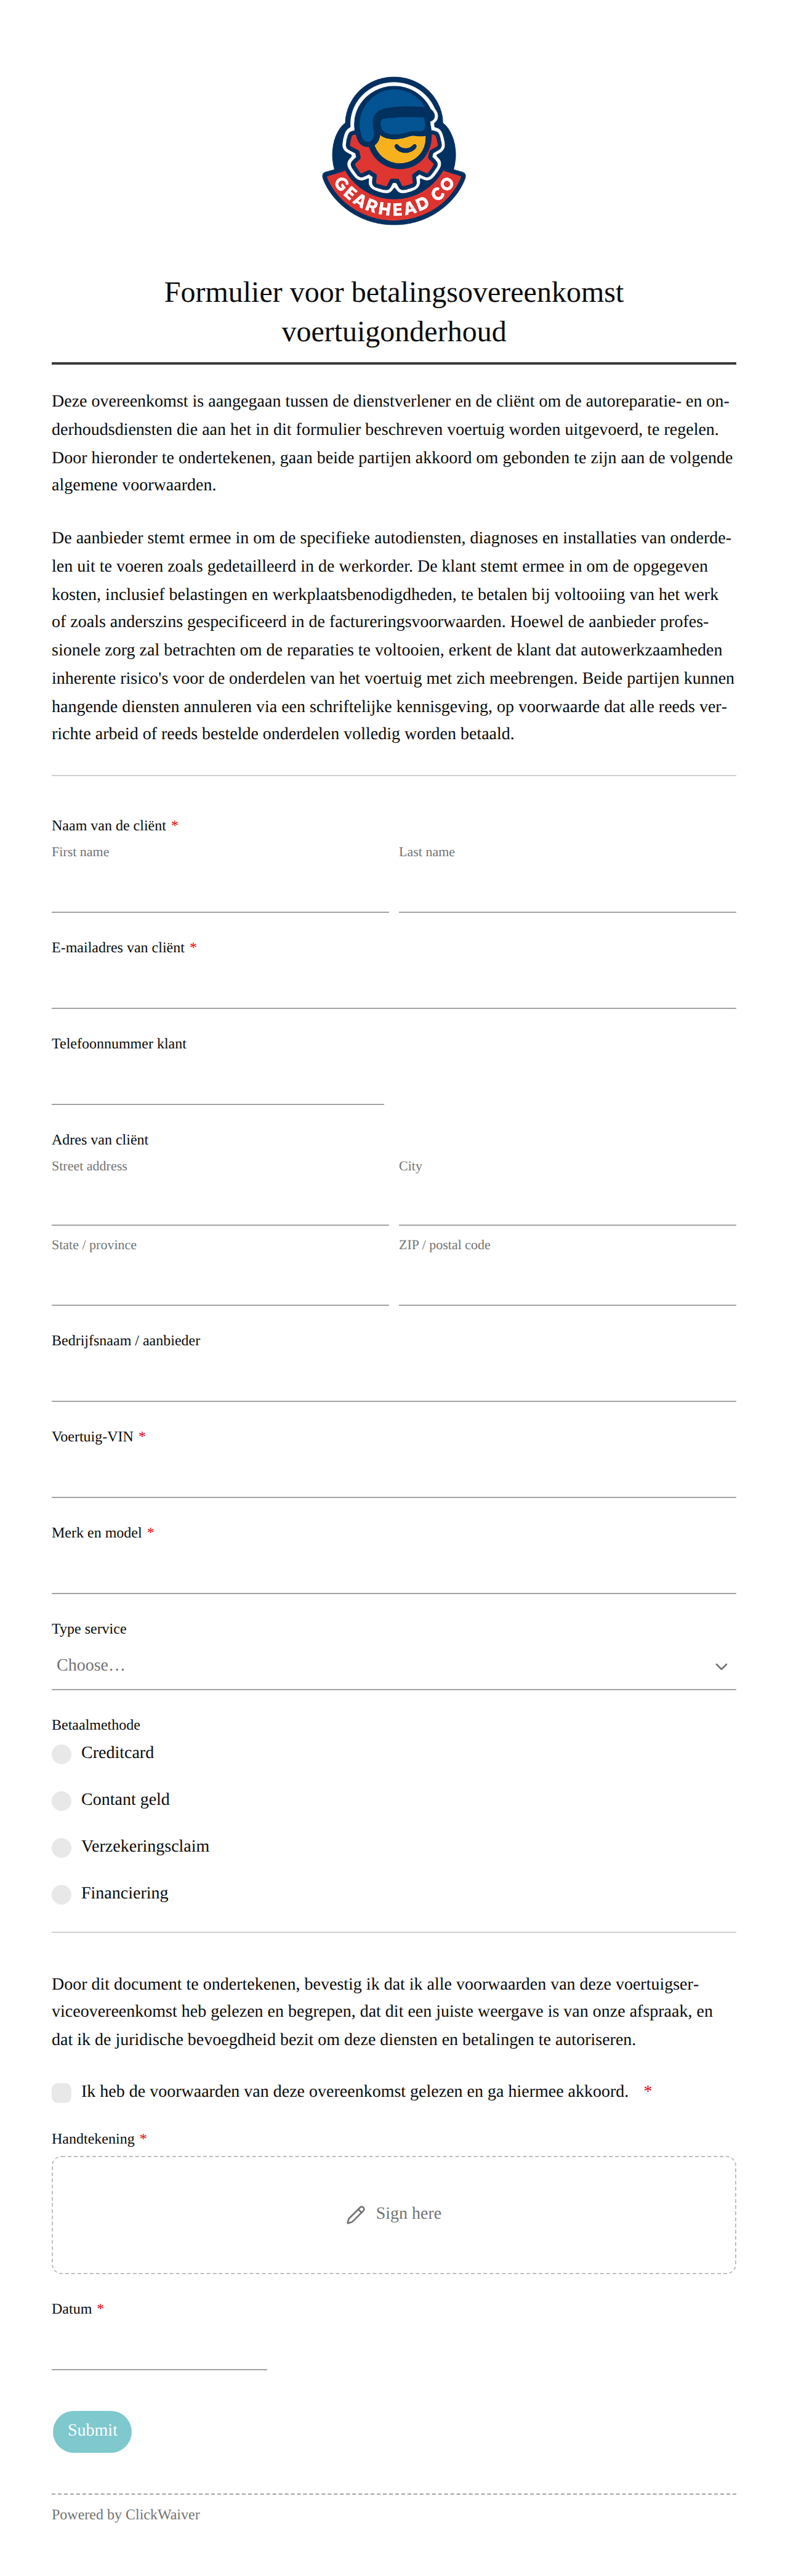Click the Submit button
788x2576 pixels.
pos(92,2431)
